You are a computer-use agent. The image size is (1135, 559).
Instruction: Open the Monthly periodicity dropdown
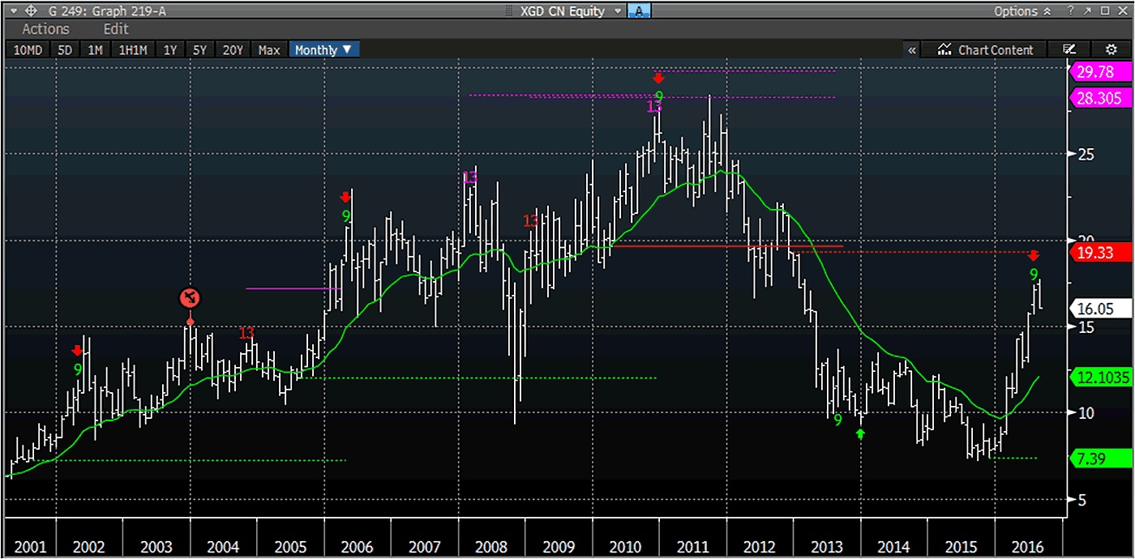pos(323,49)
